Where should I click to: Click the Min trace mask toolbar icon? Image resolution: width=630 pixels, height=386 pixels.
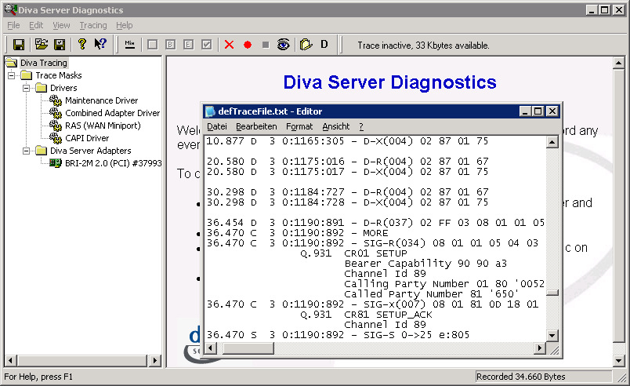(x=129, y=44)
